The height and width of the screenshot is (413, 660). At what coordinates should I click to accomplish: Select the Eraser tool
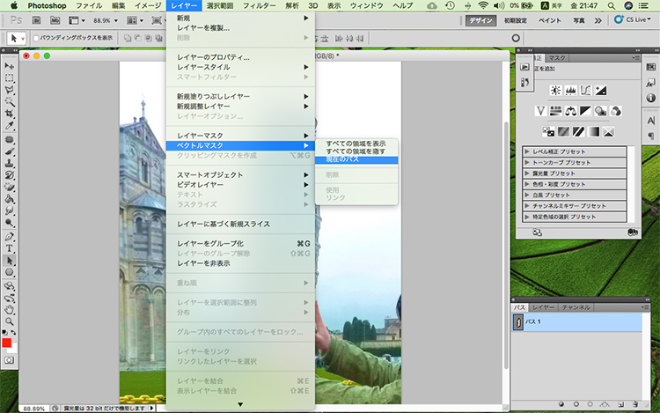(10, 187)
